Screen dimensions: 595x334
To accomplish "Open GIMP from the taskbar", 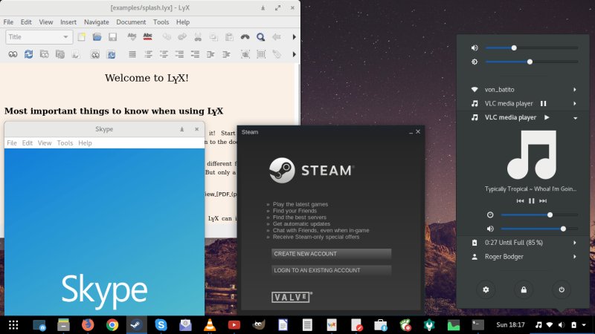I will pyautogui.click(x=258, y=325).
